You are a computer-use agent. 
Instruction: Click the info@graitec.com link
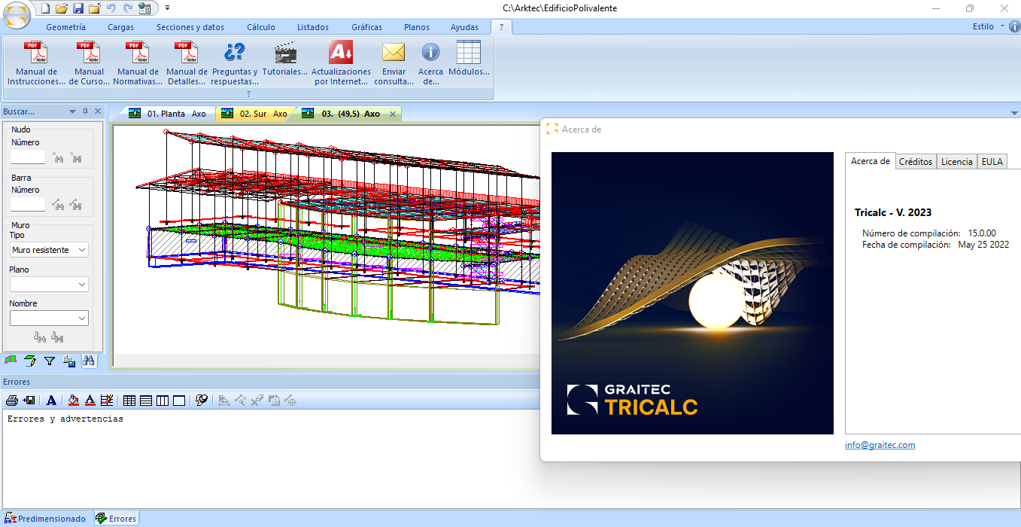(x=880, y=445)
